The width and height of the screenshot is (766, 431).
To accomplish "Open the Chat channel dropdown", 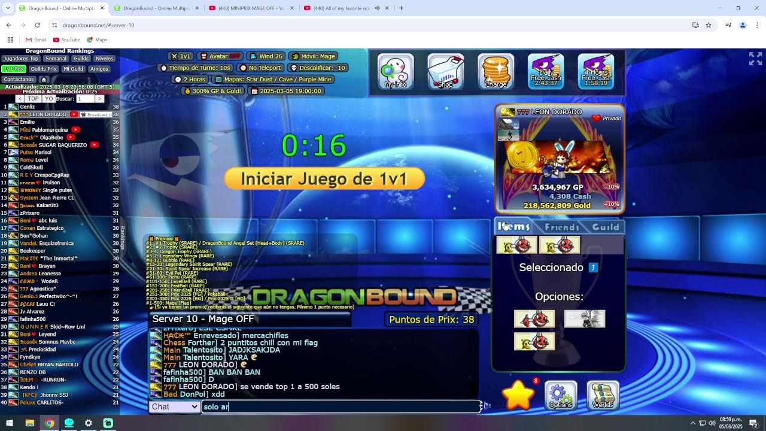I will click(174, 406).
